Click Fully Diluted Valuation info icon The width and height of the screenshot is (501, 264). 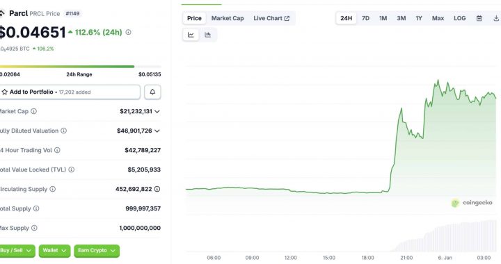(63, 131)
